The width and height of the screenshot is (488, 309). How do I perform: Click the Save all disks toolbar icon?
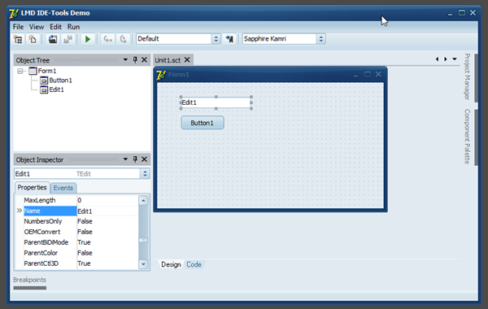53,39
